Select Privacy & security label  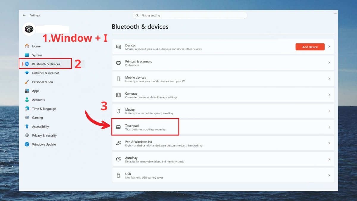(x=44, y=135)
